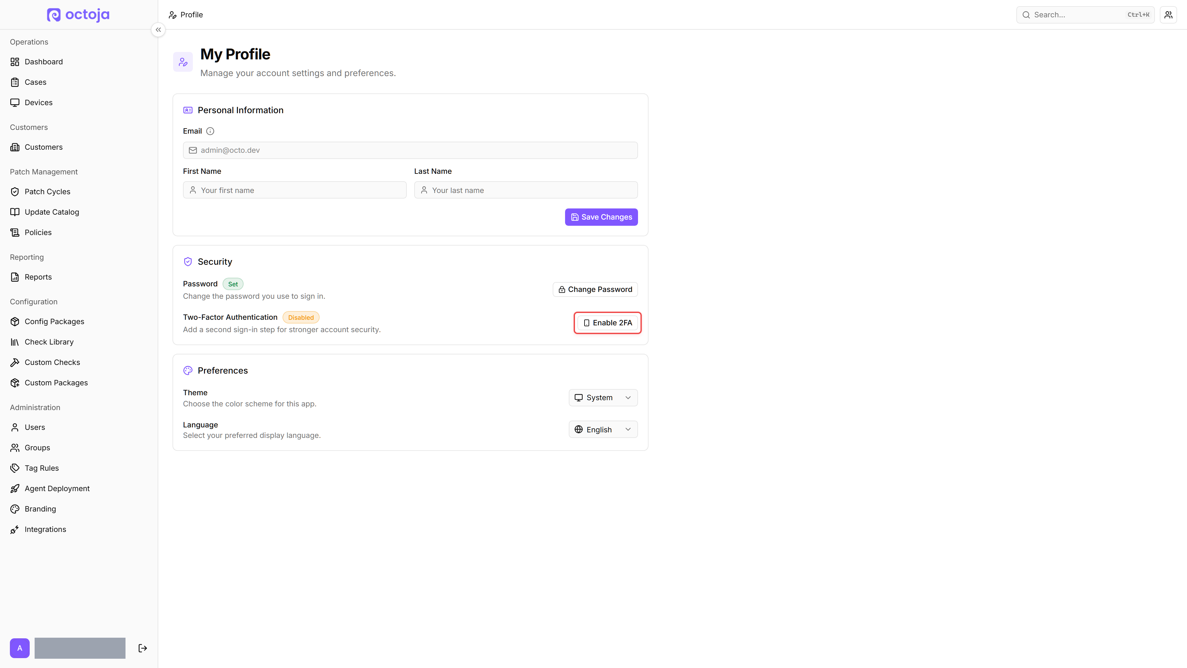Go to the Dashboard menu item
The height and width of the screenshot is (668, 1187).
point(43,62)
